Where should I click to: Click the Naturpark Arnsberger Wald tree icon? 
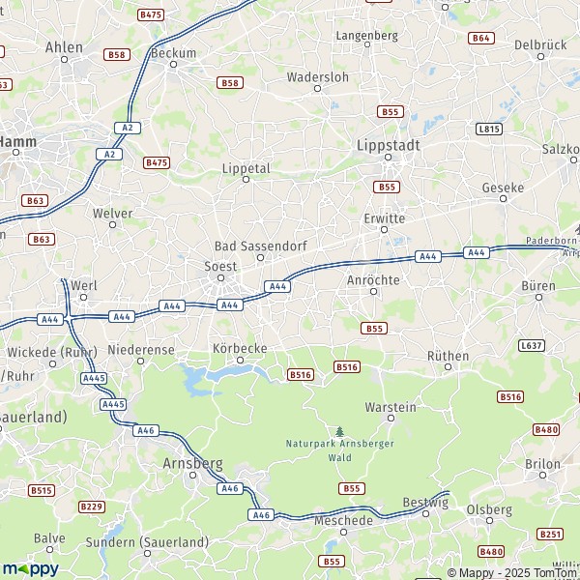click(339, 431)
